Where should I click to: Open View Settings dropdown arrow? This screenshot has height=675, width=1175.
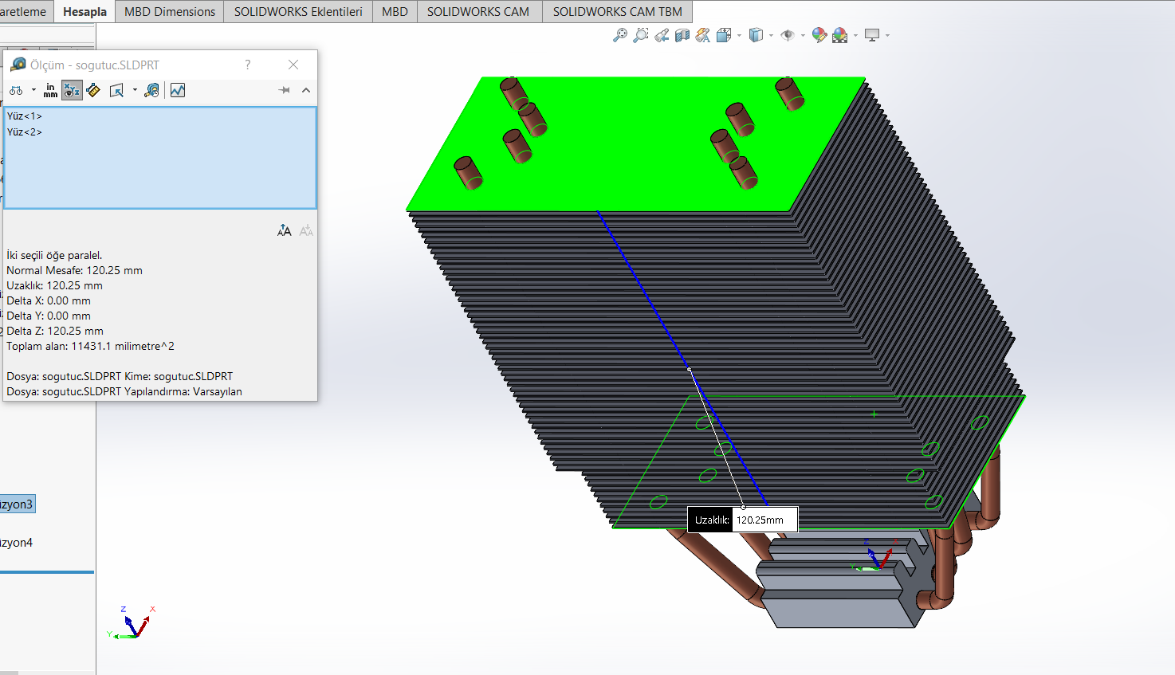click(887, 36)
